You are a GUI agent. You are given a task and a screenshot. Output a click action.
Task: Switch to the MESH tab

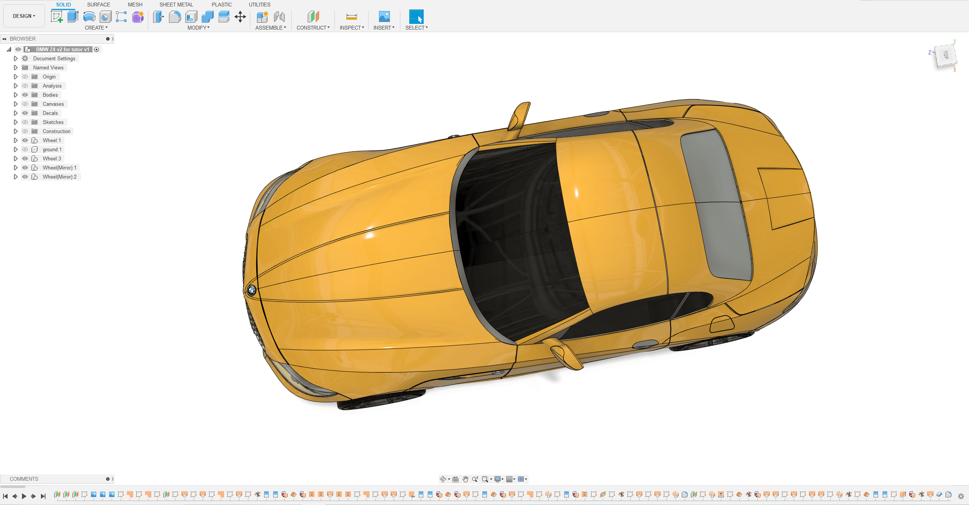coord(135,5)
